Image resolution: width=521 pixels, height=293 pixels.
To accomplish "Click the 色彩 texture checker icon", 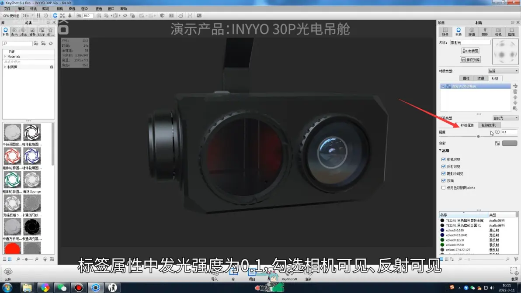I will point(497,143).
